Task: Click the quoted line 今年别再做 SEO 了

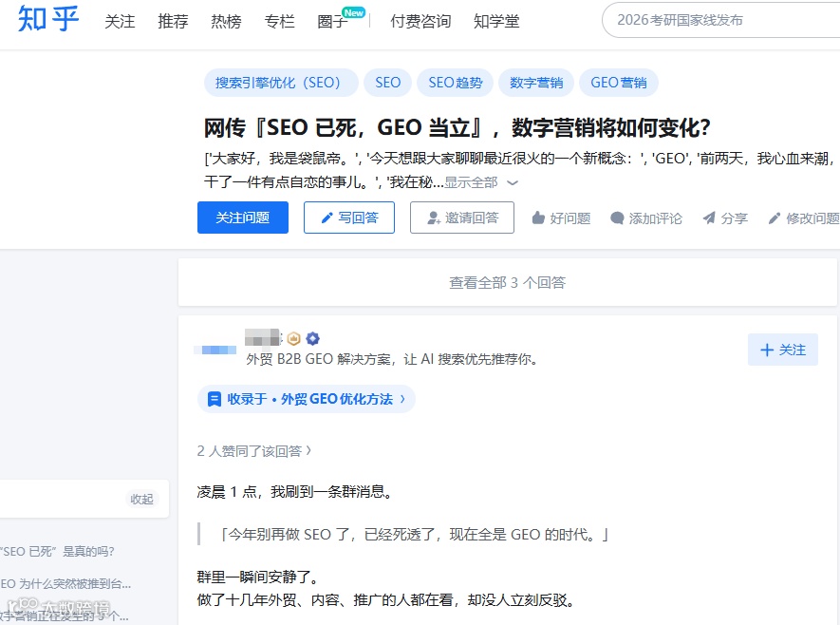Action: pos(415,535)
